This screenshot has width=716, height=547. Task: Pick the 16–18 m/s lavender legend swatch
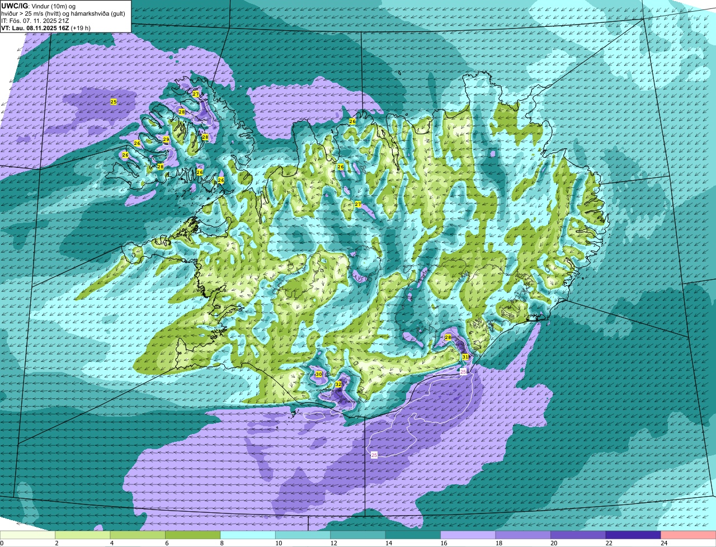click(468, 535)
